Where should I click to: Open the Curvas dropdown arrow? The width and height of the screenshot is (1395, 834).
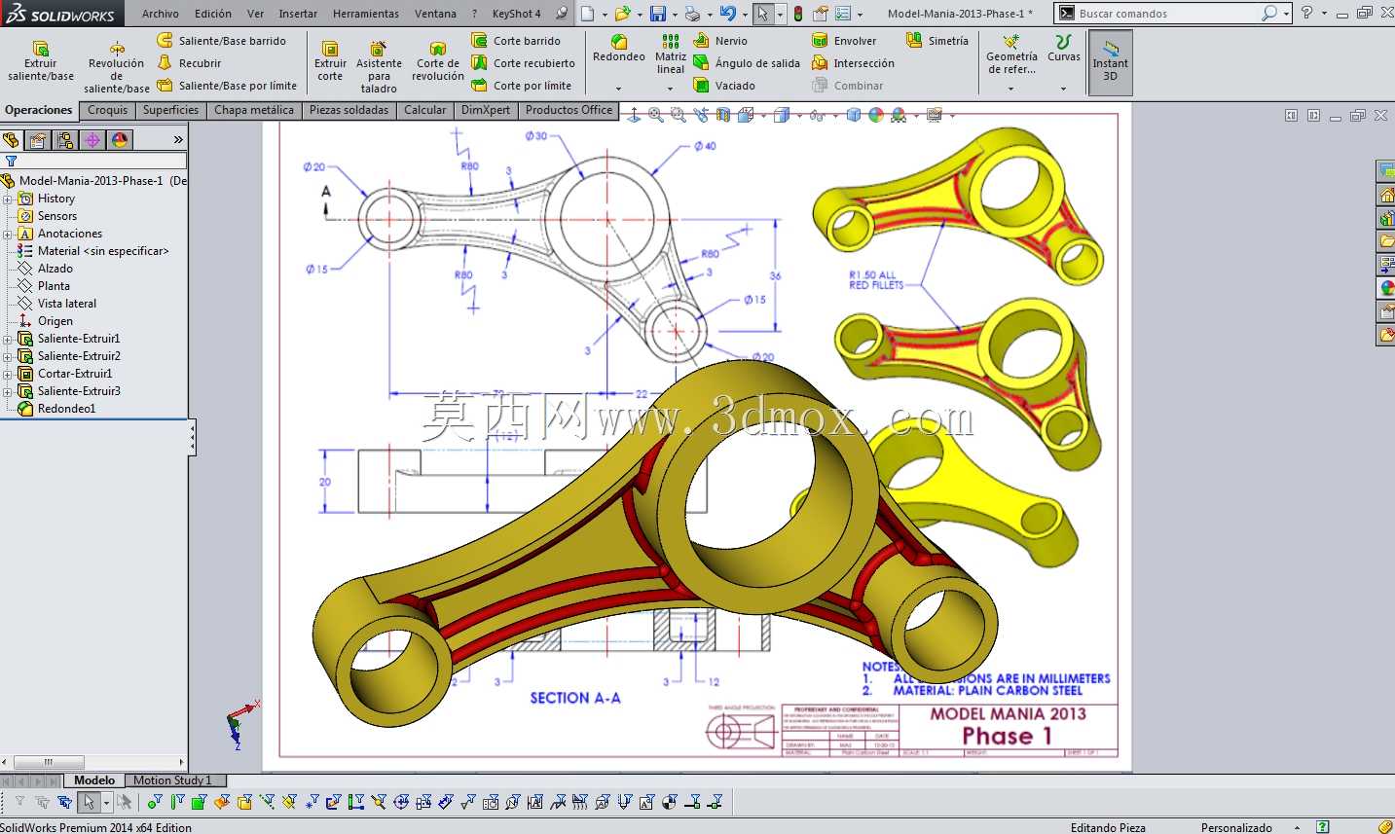1063,89
